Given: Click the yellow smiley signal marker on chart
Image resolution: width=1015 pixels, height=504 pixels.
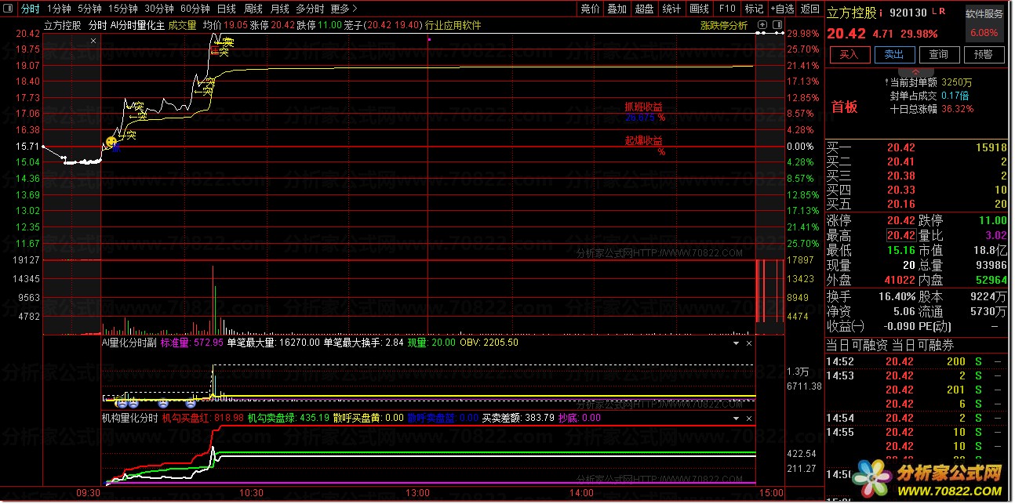Looking at the screenshot, I should tap(111, 141).
